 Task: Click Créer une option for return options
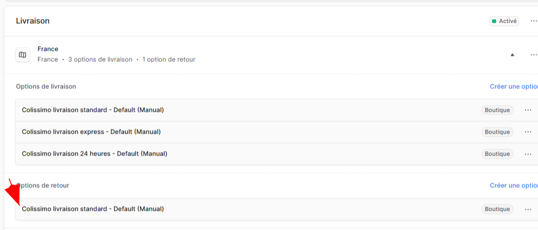tap(513, 185)
